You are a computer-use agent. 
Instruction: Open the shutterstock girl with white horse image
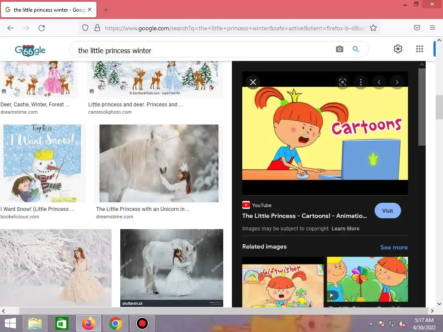click(x=171, y=268)
